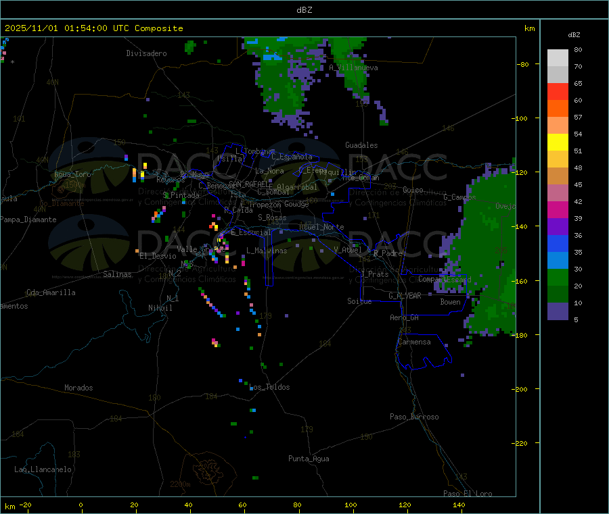Click the Agua_Toro map label
The image size is (609, 514).
click(x=72, y=174)
